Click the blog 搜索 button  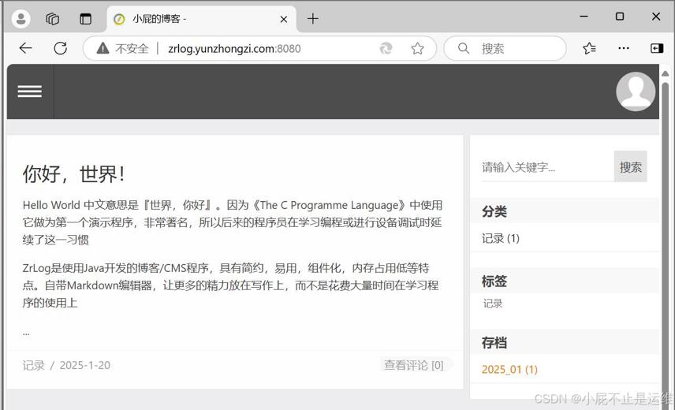click(x=631, y=166)
